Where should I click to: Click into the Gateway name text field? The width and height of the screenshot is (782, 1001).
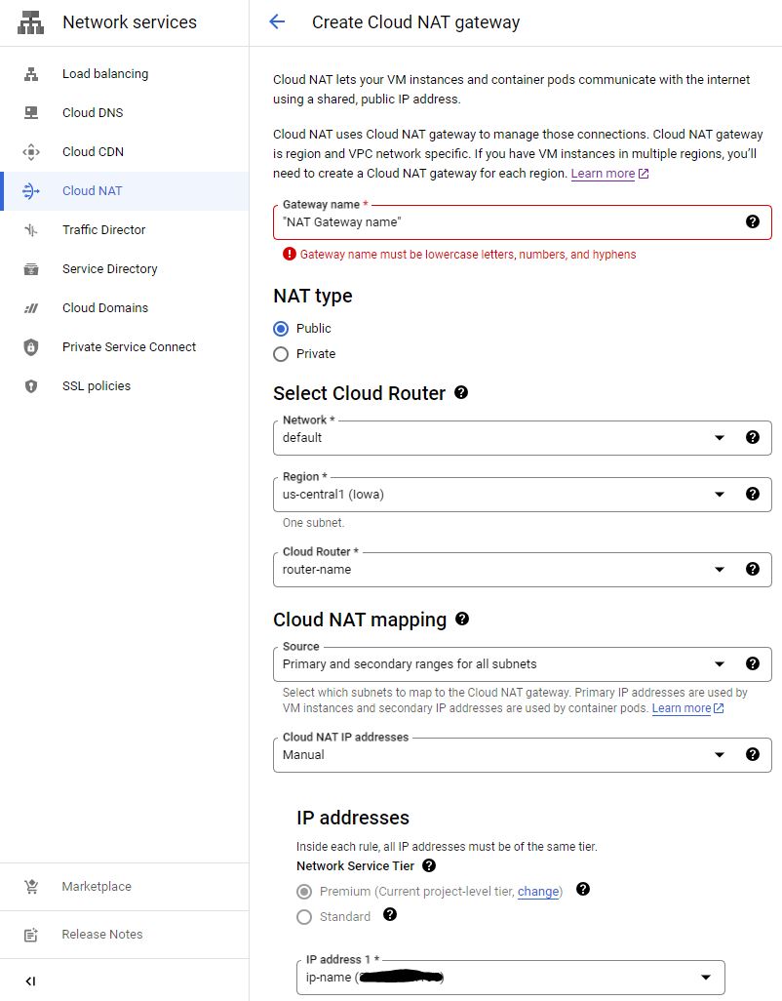pos(507,222)
